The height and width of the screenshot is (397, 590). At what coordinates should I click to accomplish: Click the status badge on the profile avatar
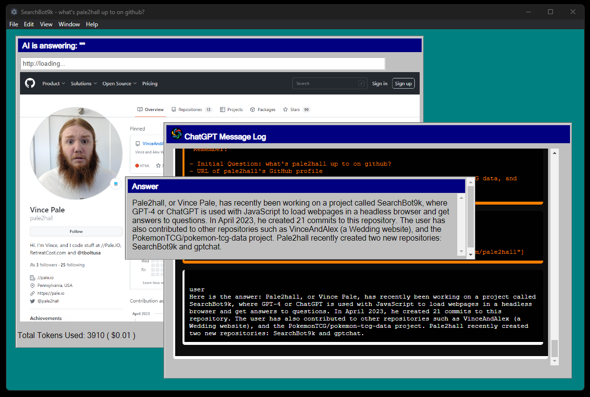[116, 184]
